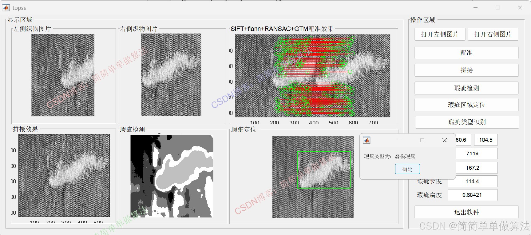Click the 瑕疵类型为: 磨损瑕疵 message text
531x235 pixels.
click(390, 156)
